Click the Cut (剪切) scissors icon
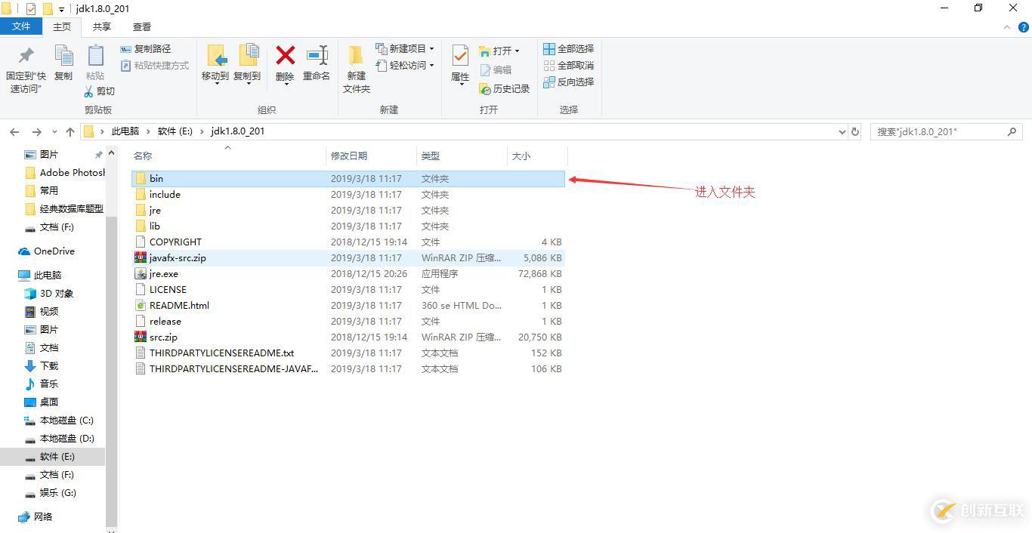This screenshot has height=533, width=1032. click(x=88, y=91)
